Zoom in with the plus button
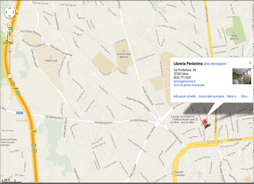Viewport: 254px width, 184px height. 10,40
